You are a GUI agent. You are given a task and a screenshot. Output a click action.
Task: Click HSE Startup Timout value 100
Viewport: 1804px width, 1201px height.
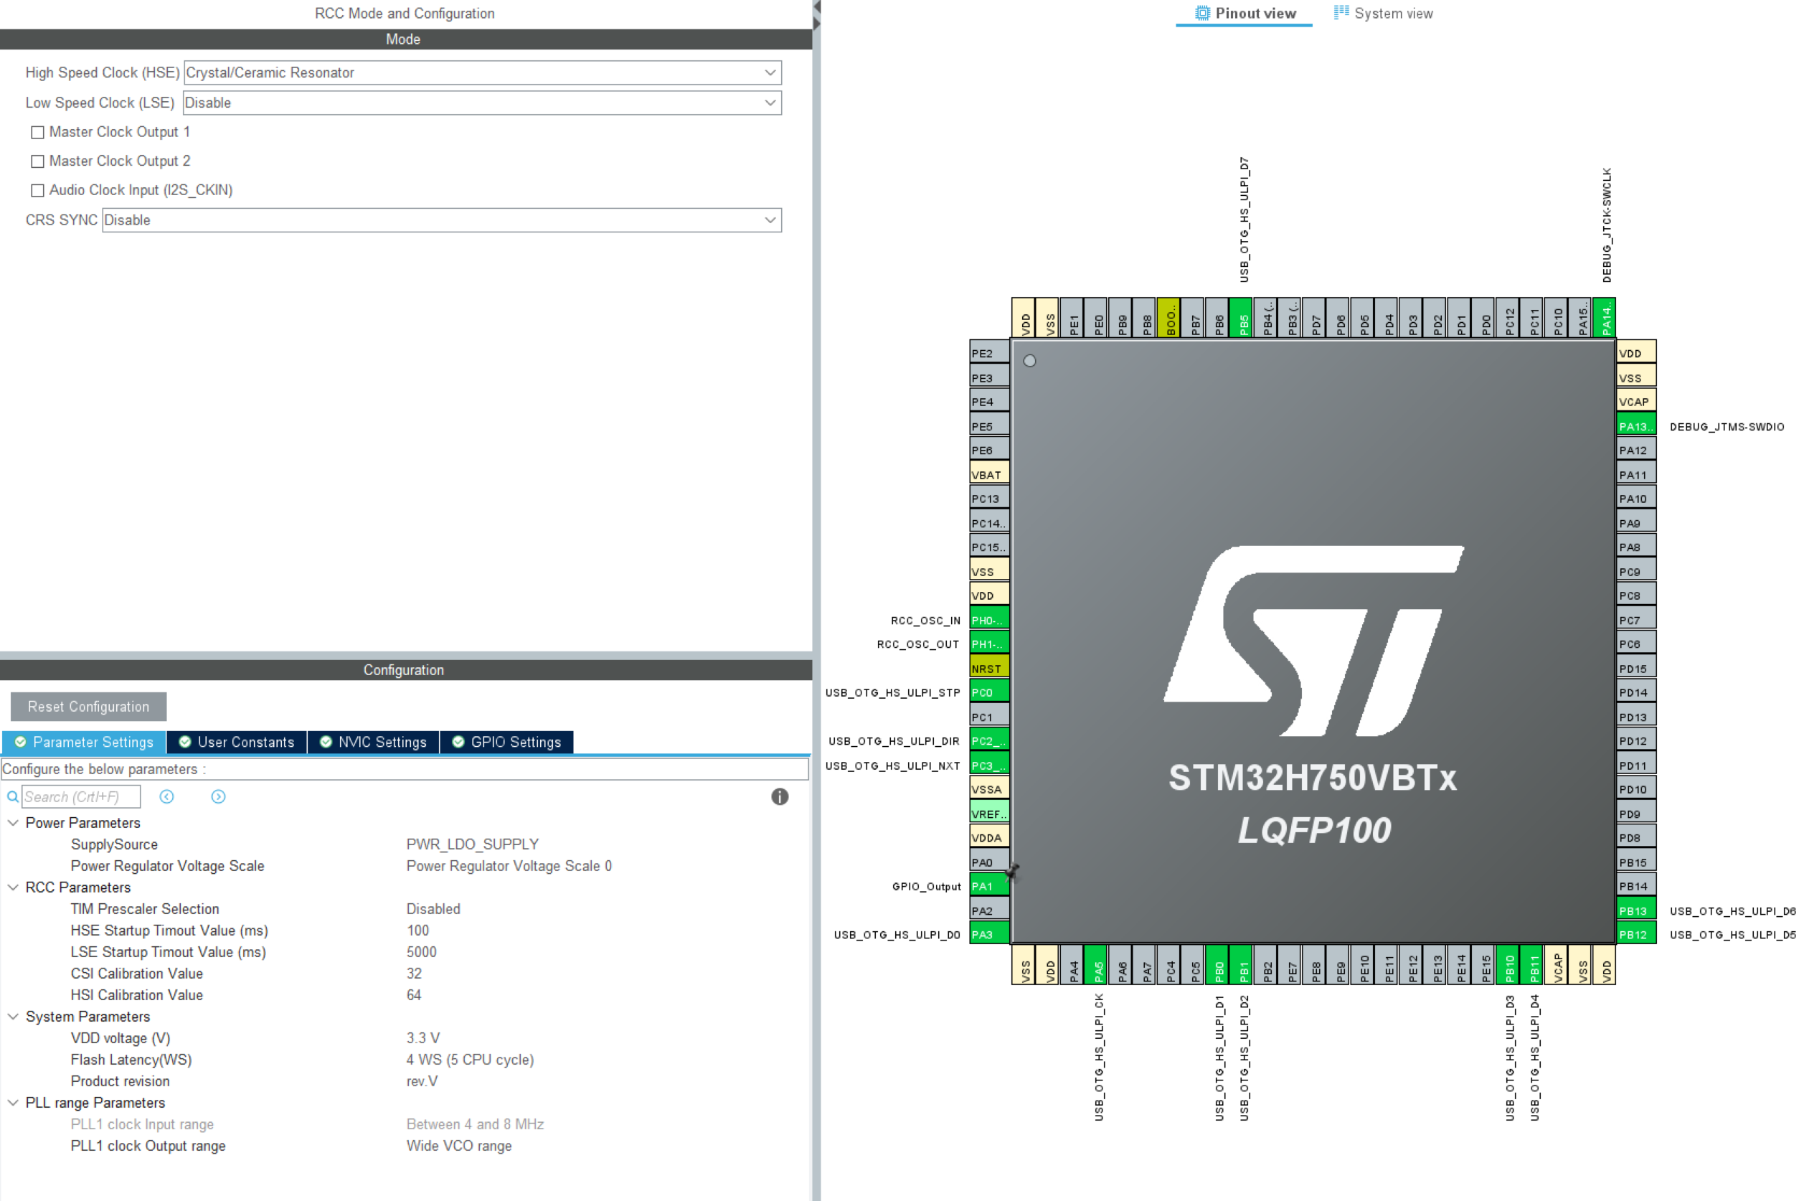point(417,930)
